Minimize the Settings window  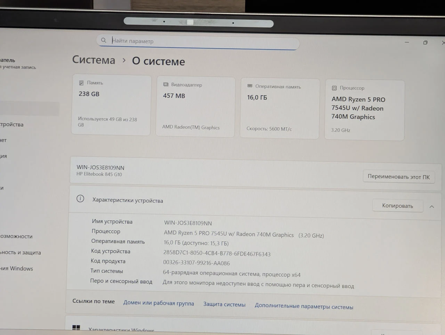coord(407,42)
